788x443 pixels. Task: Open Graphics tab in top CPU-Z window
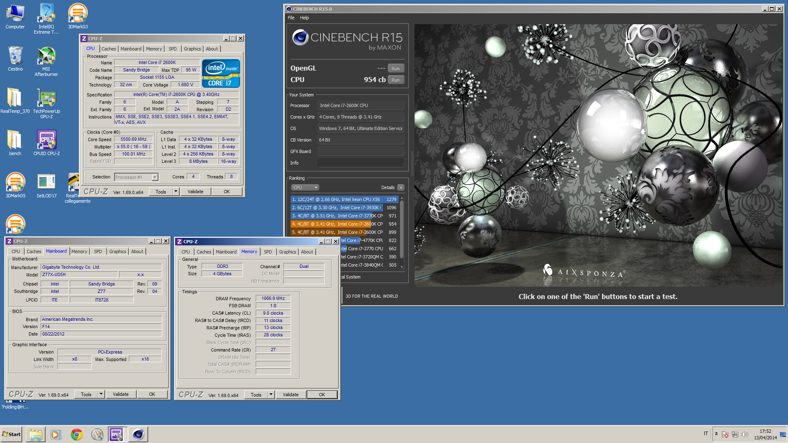click(x=192, y=49)
